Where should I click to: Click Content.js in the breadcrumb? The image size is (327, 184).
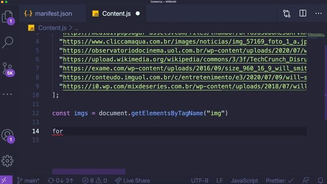(x=52, y=28)
